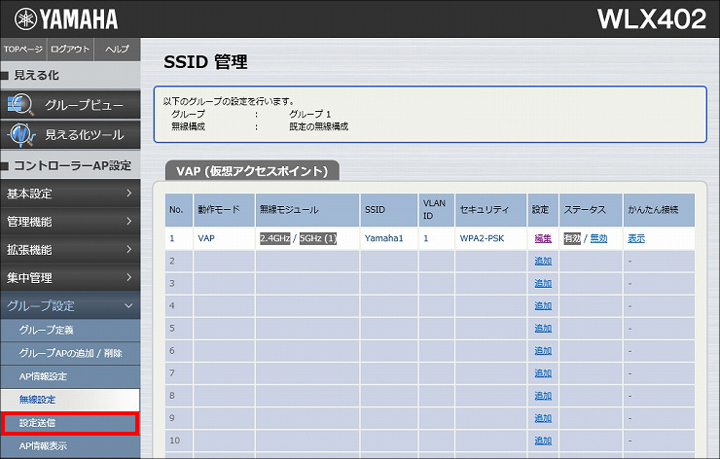
Task: Open グループ定義 submenu item
Action: click(x=70, y=330)
